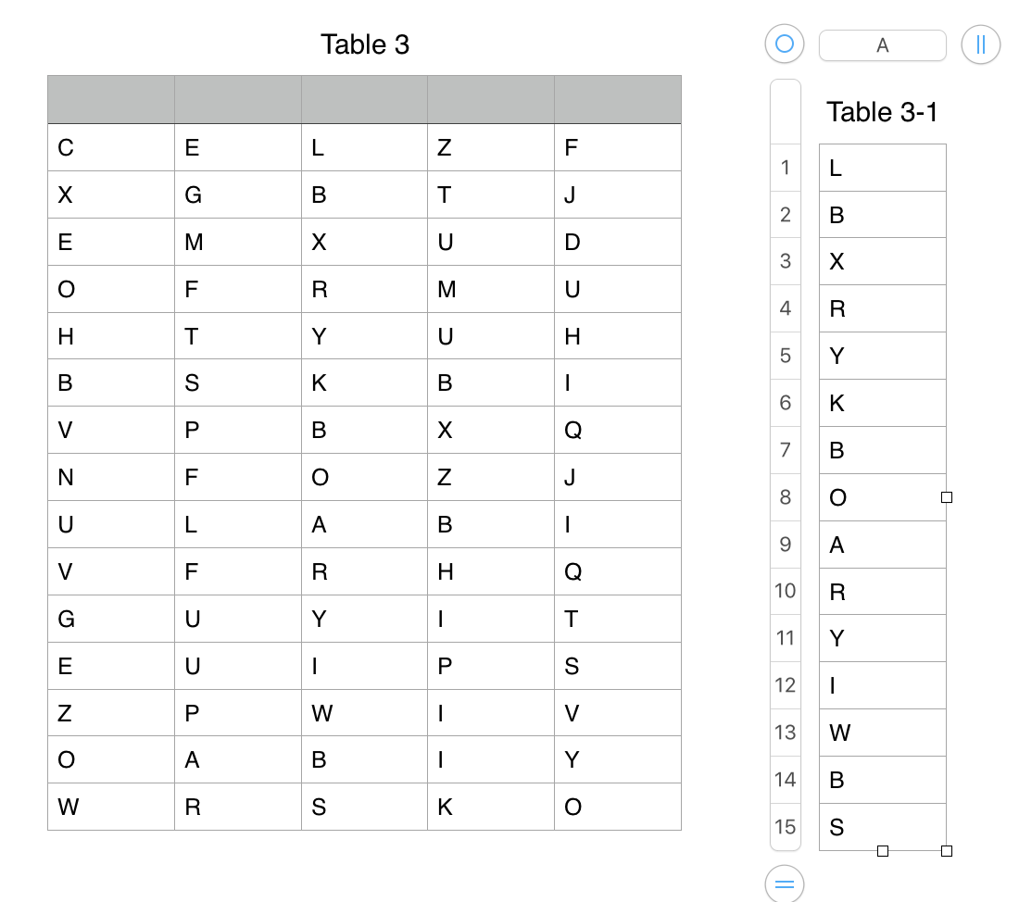This screenshot has width=1019, height=902.
Task: Select row 10 header in Table 3-1
Action: tap(785, 591)
